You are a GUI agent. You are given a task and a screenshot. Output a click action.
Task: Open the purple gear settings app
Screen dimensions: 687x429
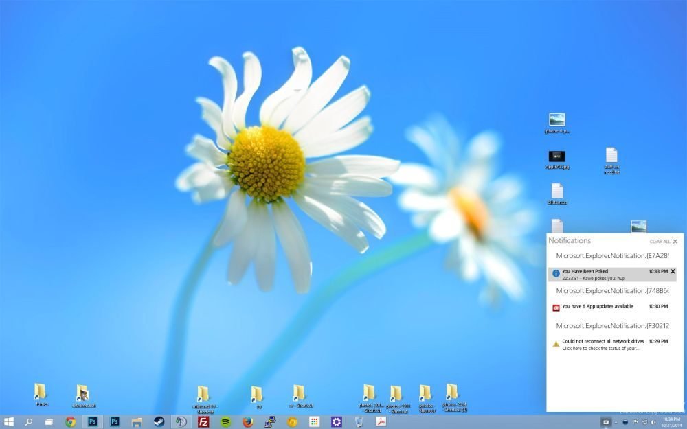coord(337,422)
